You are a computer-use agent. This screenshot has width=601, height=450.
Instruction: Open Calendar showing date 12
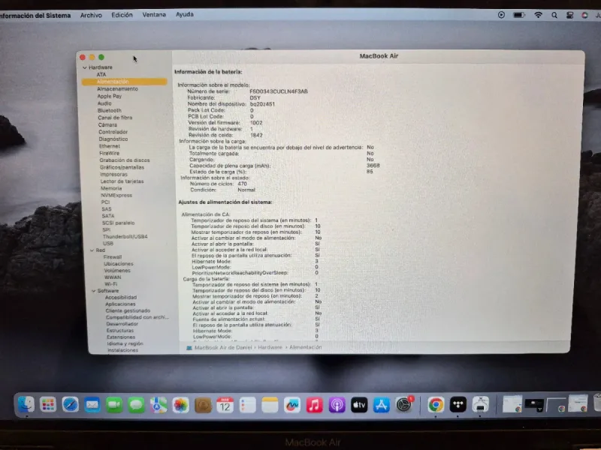click(225, 405)
